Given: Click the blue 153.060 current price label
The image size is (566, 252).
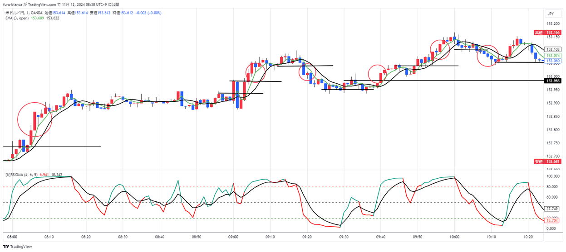Looking at the screenshot, I should click(x=553, y=61).
